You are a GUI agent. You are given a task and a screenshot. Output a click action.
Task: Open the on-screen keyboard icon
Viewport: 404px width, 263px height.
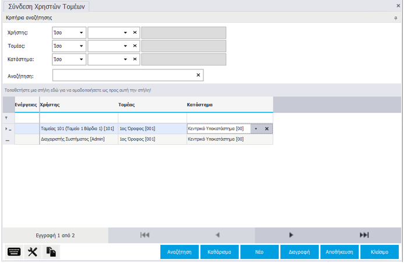point(14,252)
